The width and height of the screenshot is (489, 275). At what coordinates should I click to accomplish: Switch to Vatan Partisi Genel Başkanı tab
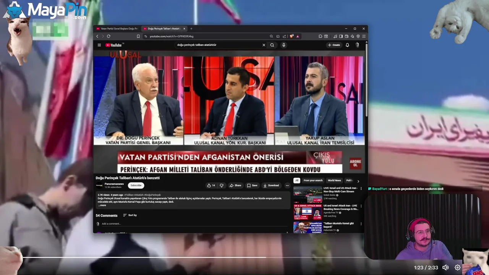(x=117, y=29)
